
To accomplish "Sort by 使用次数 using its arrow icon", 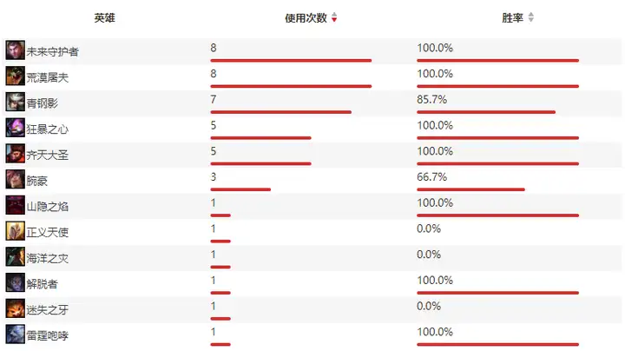I will pos(334,17).
